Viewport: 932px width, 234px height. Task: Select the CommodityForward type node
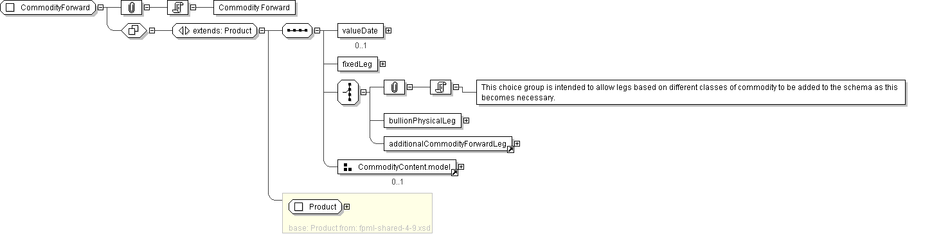[x=48, y=8]
